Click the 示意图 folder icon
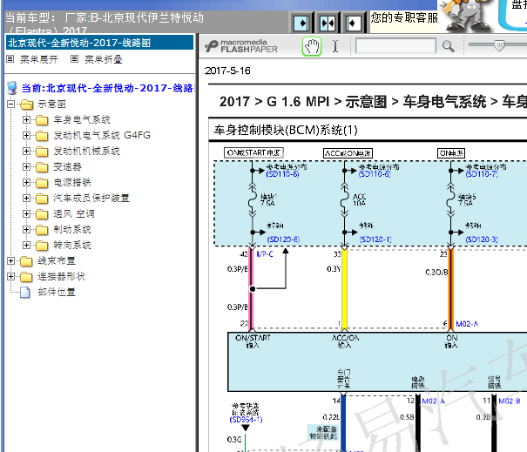Image resolution: width=527 pixels, height=452 pixels. pyautogui.click(x=26, y=105)
